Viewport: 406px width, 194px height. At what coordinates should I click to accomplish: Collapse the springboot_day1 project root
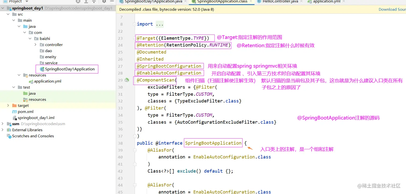(3, 8)
